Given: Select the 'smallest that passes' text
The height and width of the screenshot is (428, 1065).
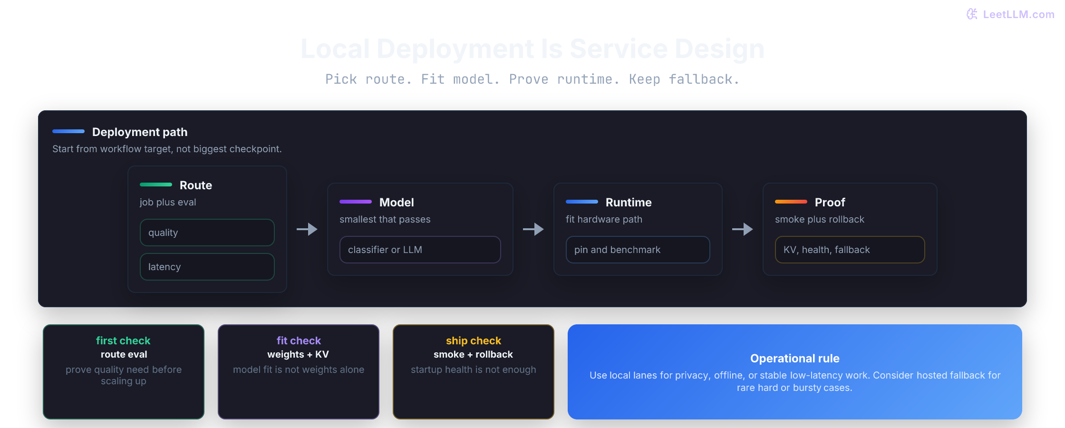Looking at the screenshot, I should point(385,219).
